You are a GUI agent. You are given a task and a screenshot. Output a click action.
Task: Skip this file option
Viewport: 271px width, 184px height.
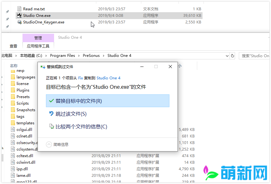point(71,114)
